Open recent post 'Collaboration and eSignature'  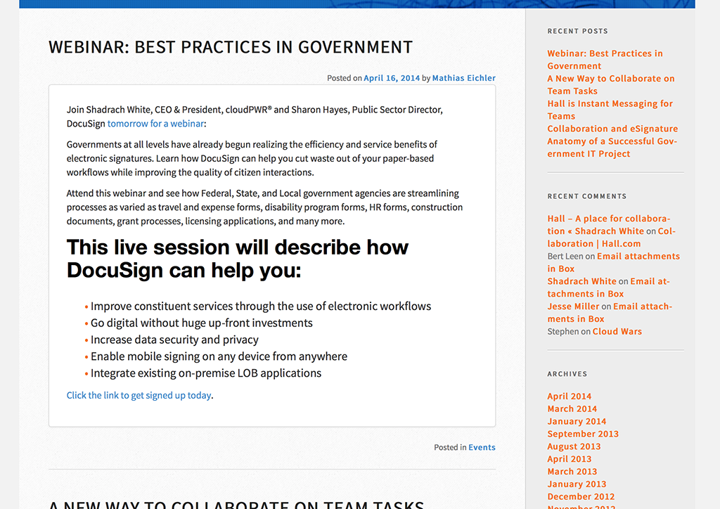(612, 129)
